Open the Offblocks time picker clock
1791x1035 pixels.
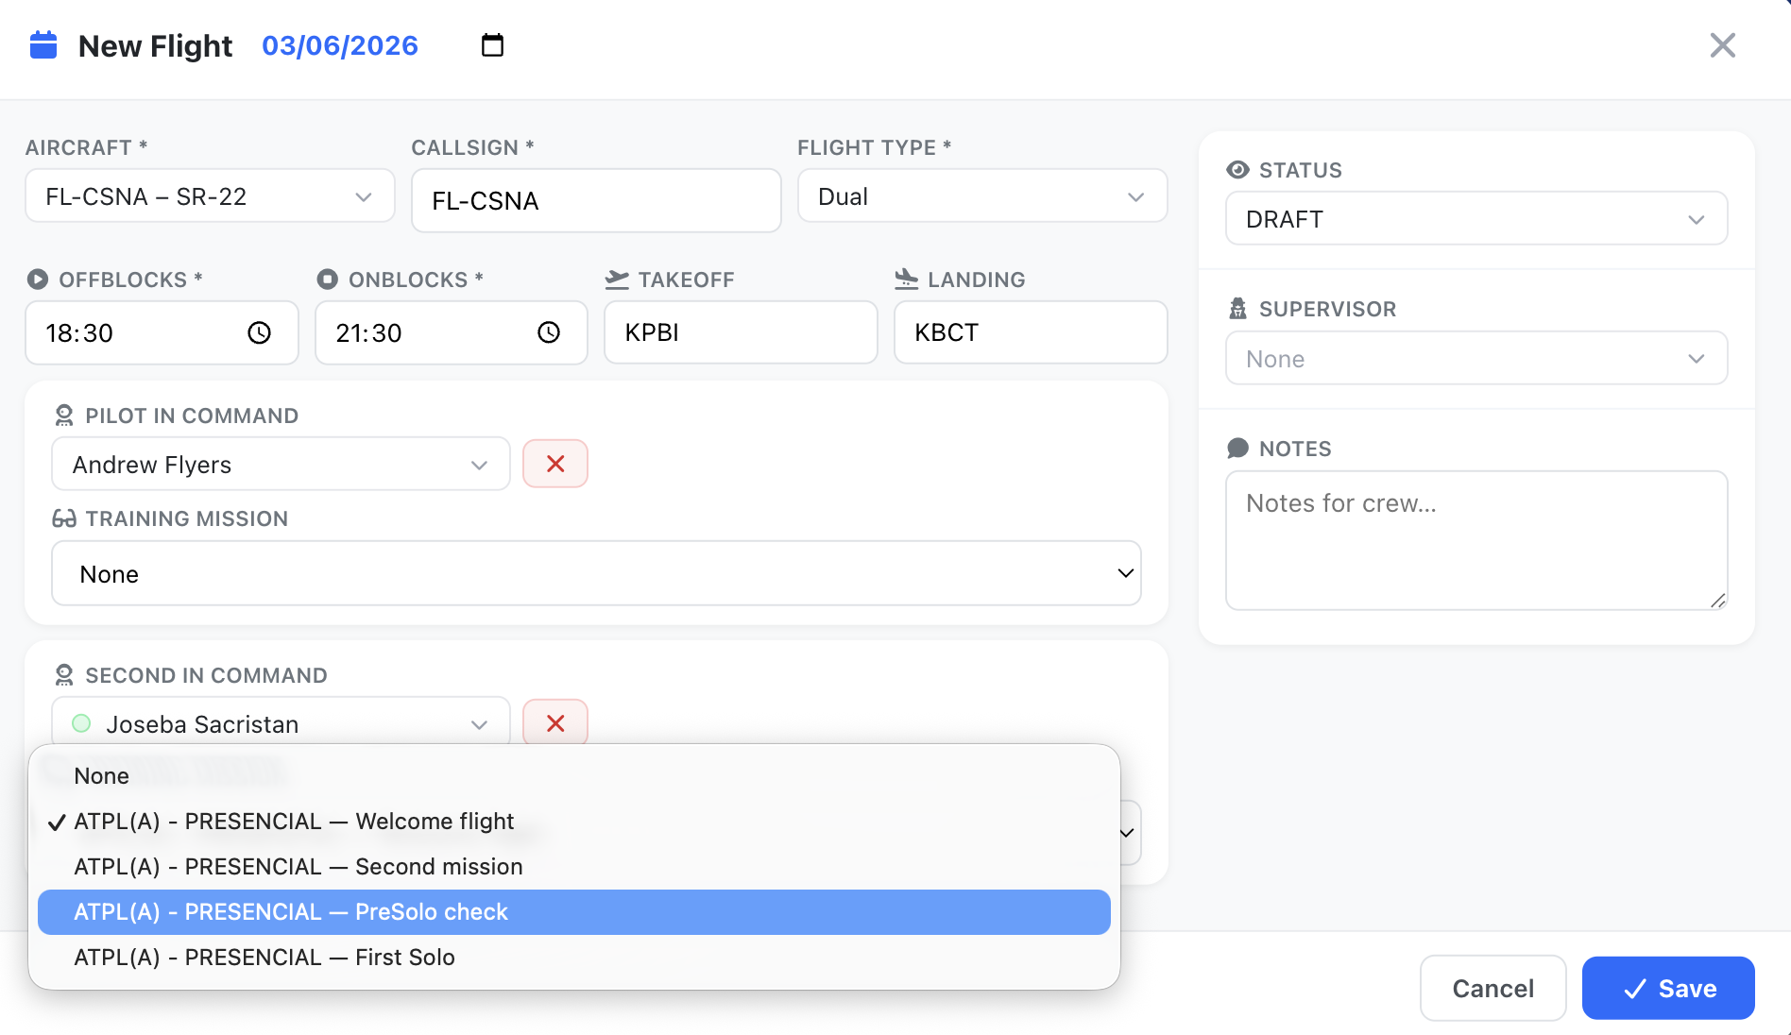tap(259, 332)
